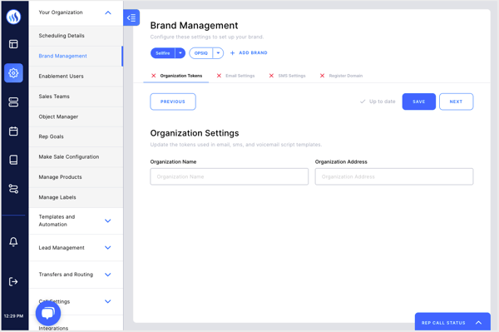Open Object Manager menu item

click(x=76, y=116)
